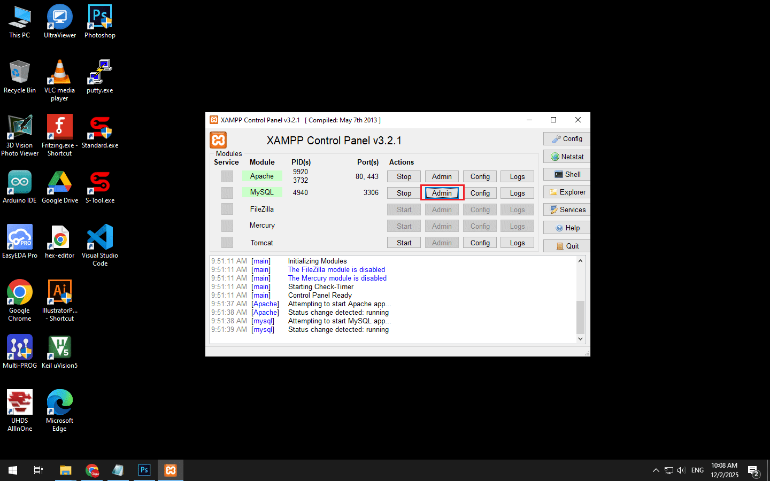Start the Tomcat module

(404, 243)
